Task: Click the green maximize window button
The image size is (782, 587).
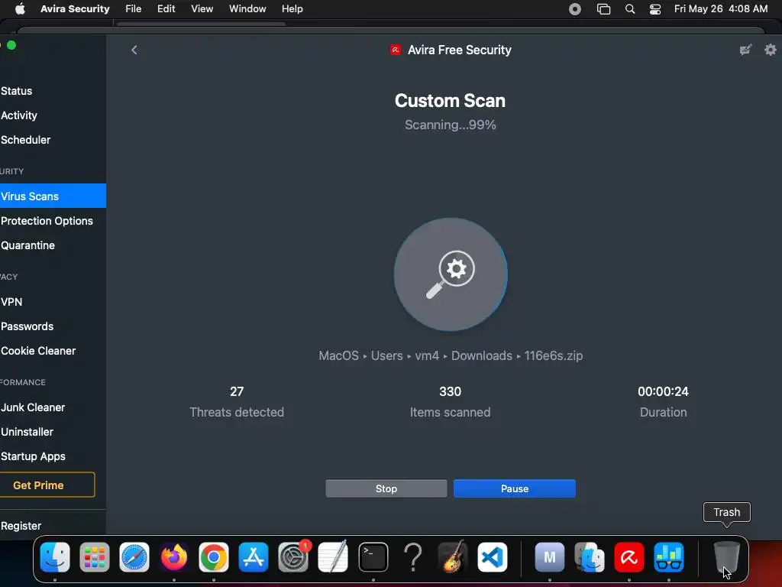Action: click(11, 45)
